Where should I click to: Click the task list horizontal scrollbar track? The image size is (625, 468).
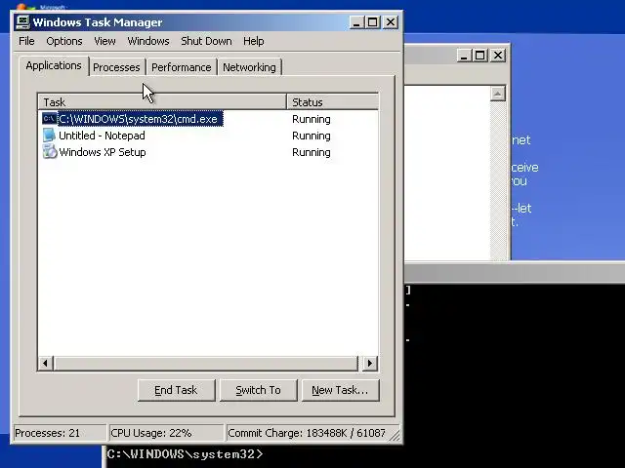206,363
